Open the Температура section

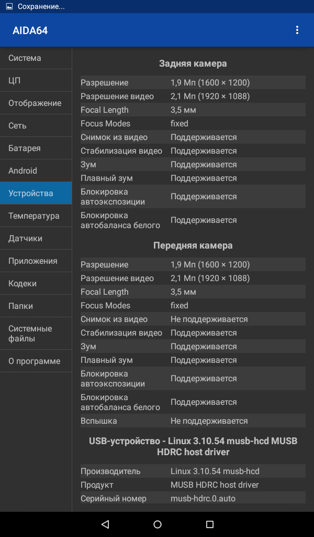point(36,216)
